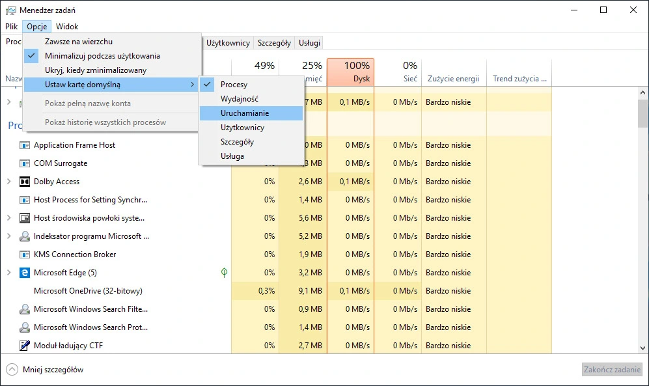Click the Microsoft Edge process icon
Screen dimensions: 649x386
pos(25,273)
